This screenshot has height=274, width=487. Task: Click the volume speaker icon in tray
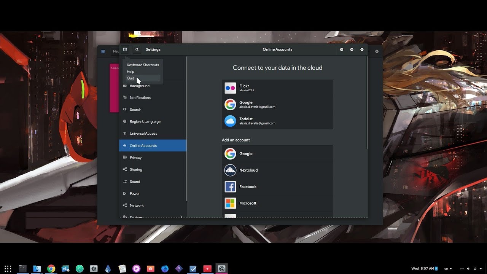468,269
